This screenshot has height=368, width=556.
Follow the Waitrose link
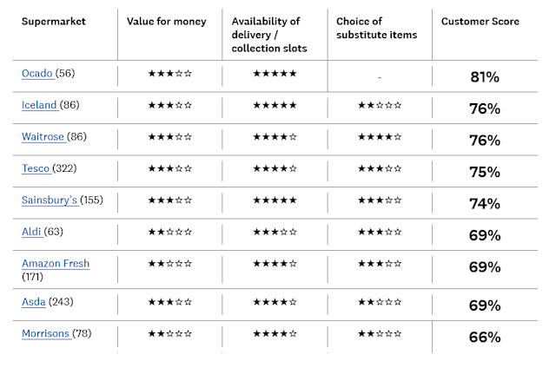pyautogui.click(x=43, y=136)
